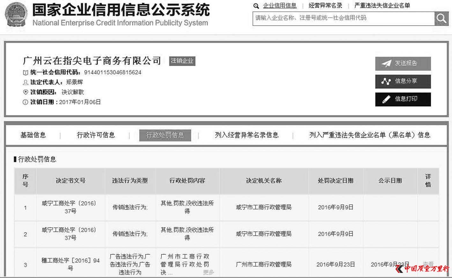Click the 信息分享 button
Image resolution: width=452 pixels, height=278 pixels.
click(403, 81)
